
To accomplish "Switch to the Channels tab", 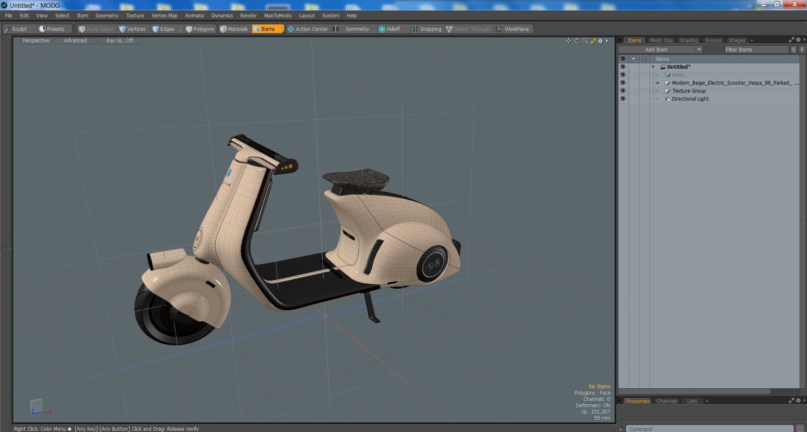I will 667,401.
